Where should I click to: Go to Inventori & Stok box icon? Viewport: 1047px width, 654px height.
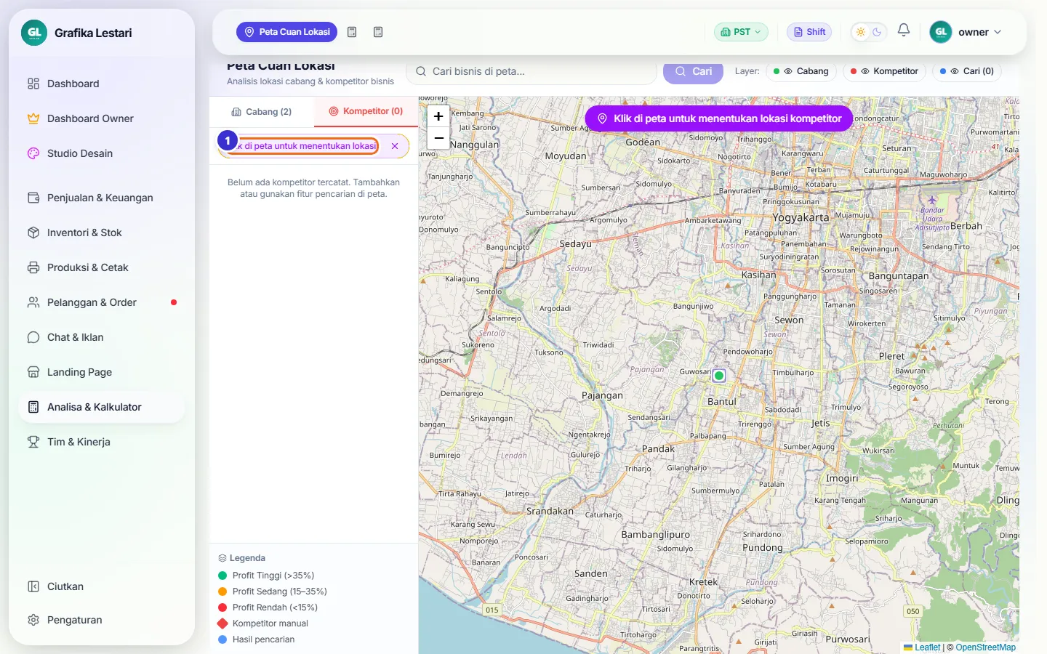click(33, 233)
